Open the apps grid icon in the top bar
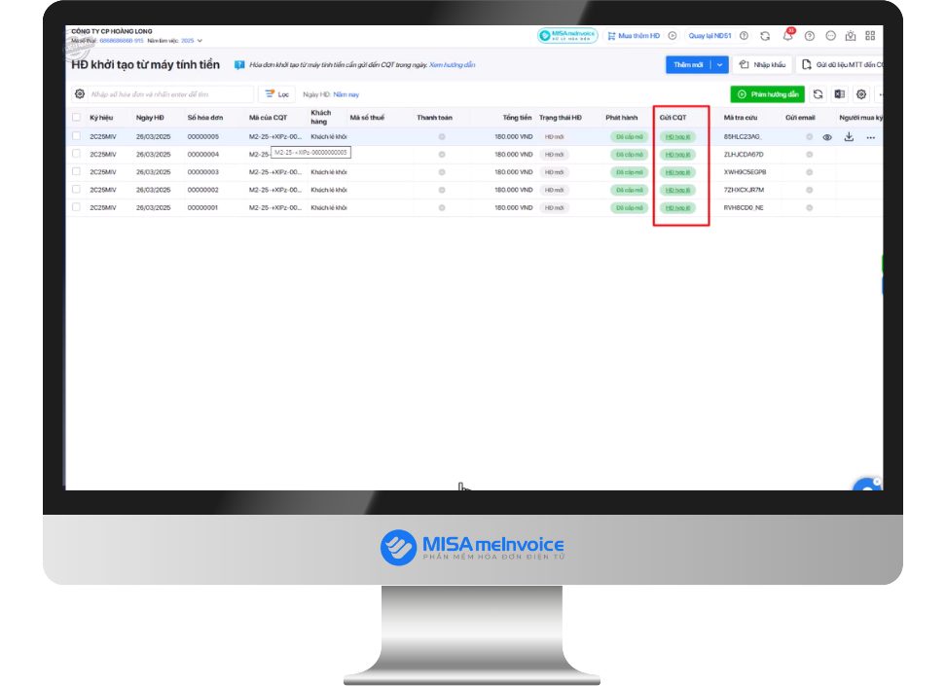The height and width of the screenshot is (686, 946). coord(870,36)
